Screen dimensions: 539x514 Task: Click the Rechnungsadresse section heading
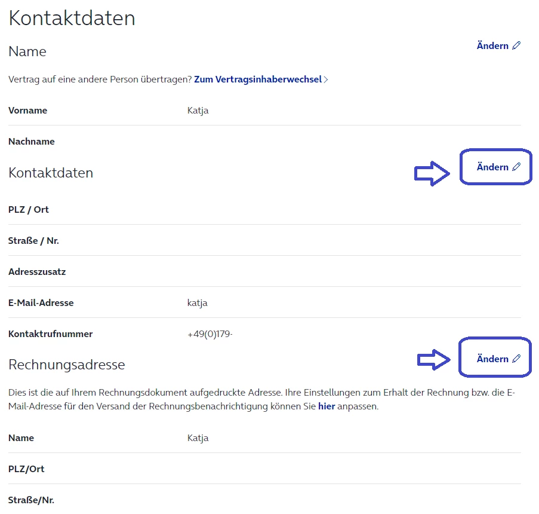(x=67, y=364)
